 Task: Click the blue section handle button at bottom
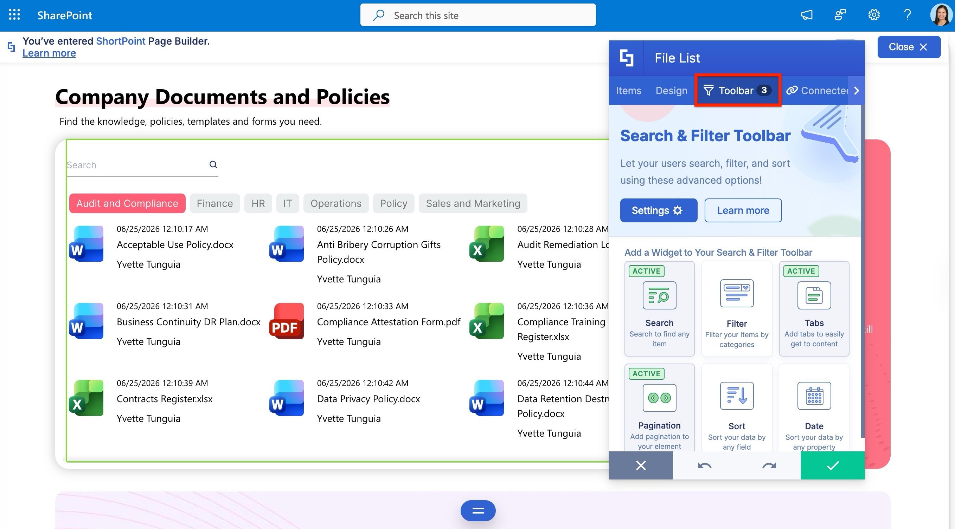pos(478,511)
